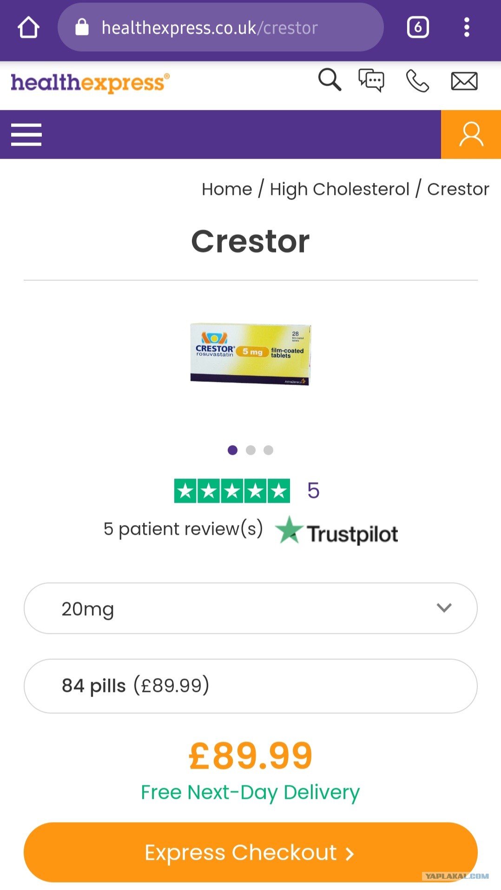
Task: Go to the healthexpress logo homepage
Action: coord(90,83)
